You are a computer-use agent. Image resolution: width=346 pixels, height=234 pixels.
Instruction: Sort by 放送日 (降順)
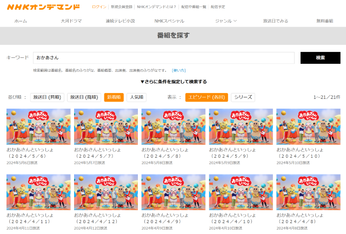[x=84, y=97]
